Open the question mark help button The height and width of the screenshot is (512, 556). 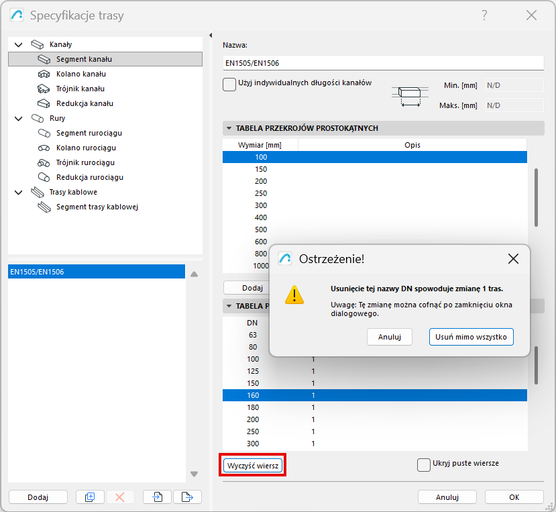(x=484, y=15)
